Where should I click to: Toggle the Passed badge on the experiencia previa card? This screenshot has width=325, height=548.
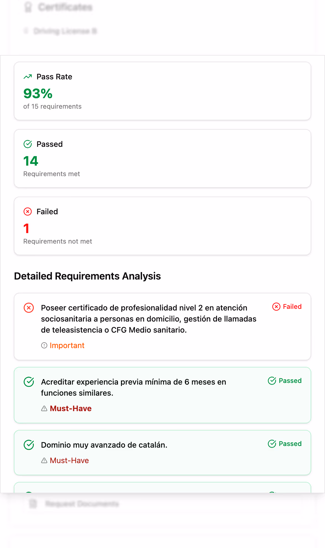285,381
